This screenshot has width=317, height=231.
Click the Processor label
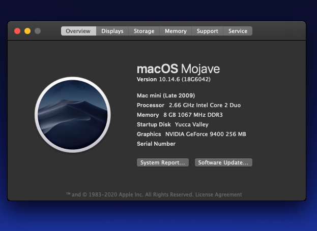click(x=151, y=105)
